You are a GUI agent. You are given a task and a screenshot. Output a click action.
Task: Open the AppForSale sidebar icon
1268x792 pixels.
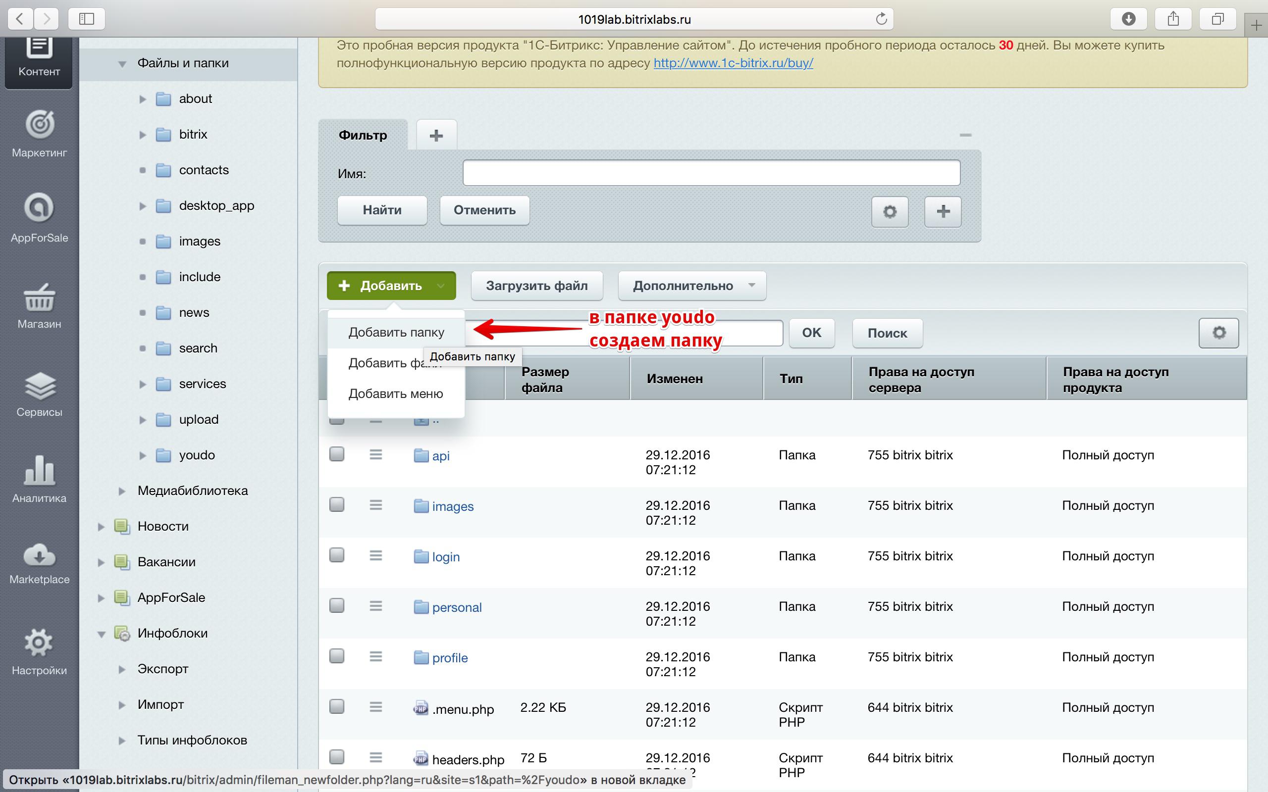[x=39, y=207]
